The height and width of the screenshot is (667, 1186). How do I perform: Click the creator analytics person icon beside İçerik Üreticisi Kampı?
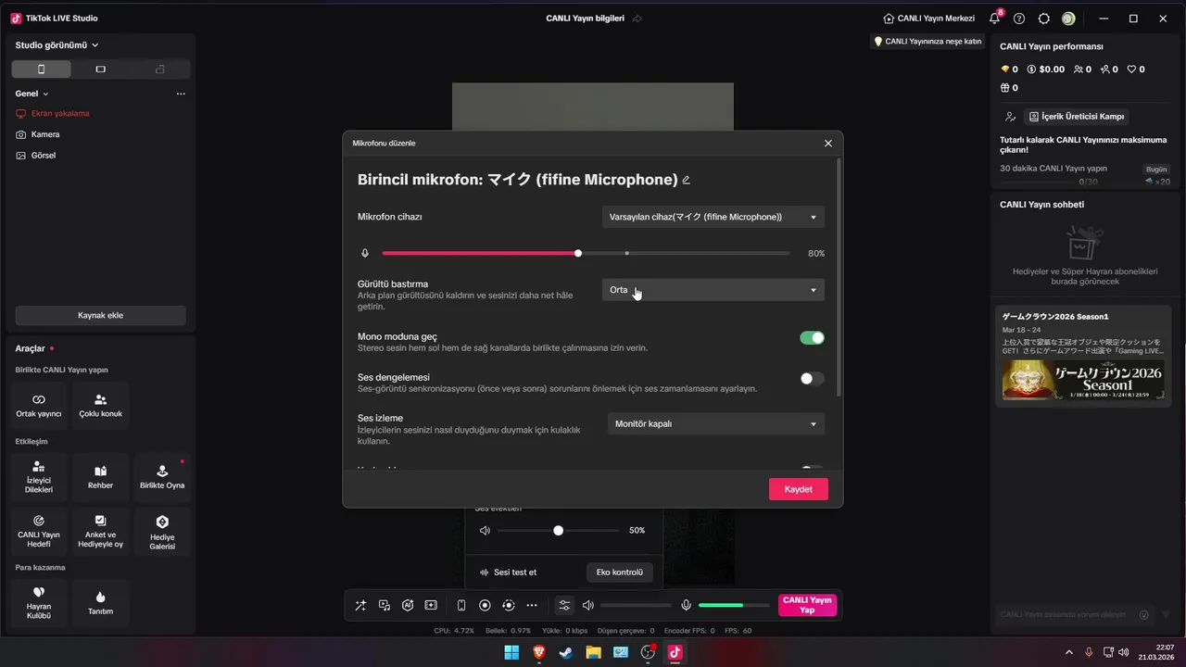[1010, 117]
